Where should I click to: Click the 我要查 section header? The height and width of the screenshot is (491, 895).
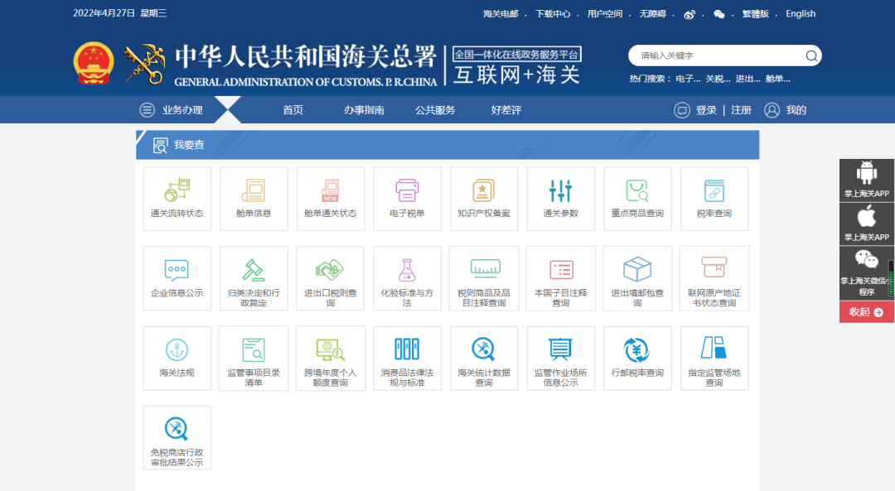[447, 145]
